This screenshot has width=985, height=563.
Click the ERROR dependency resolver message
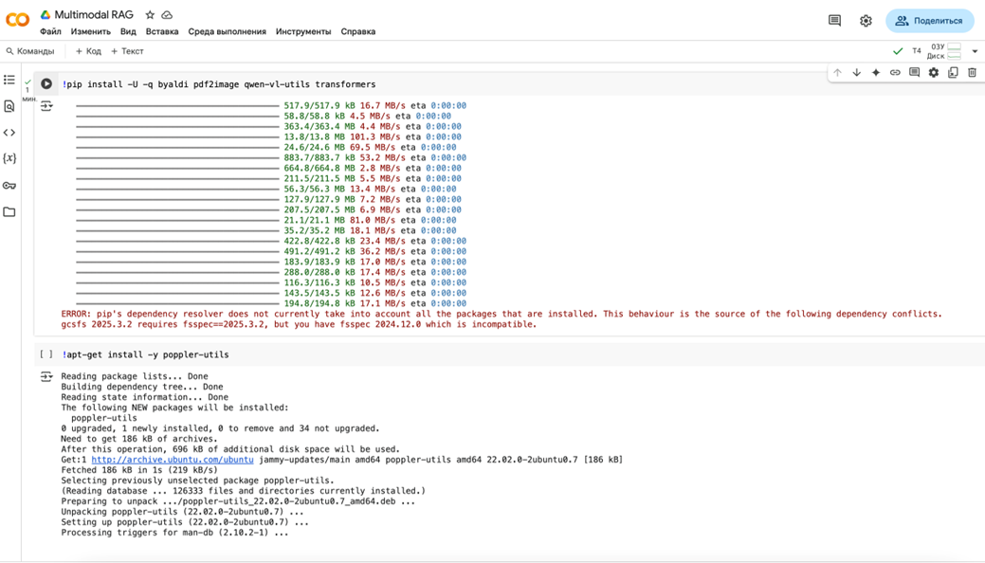(x=502, y=314)
